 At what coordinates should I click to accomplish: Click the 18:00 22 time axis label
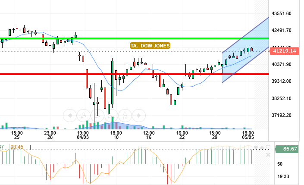[182, 135]
